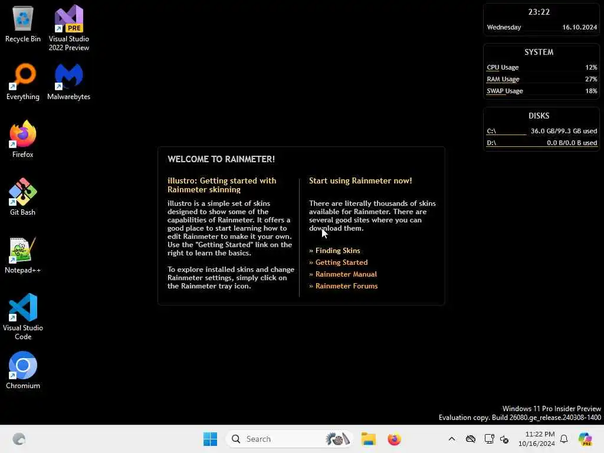Open the Copilot preview icon in taskbar
The width and height of the screenshot is (604, 453).
click(585, 439)
